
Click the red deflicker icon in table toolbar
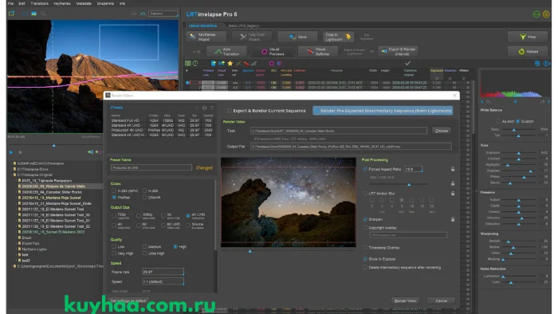coord(246,63)
